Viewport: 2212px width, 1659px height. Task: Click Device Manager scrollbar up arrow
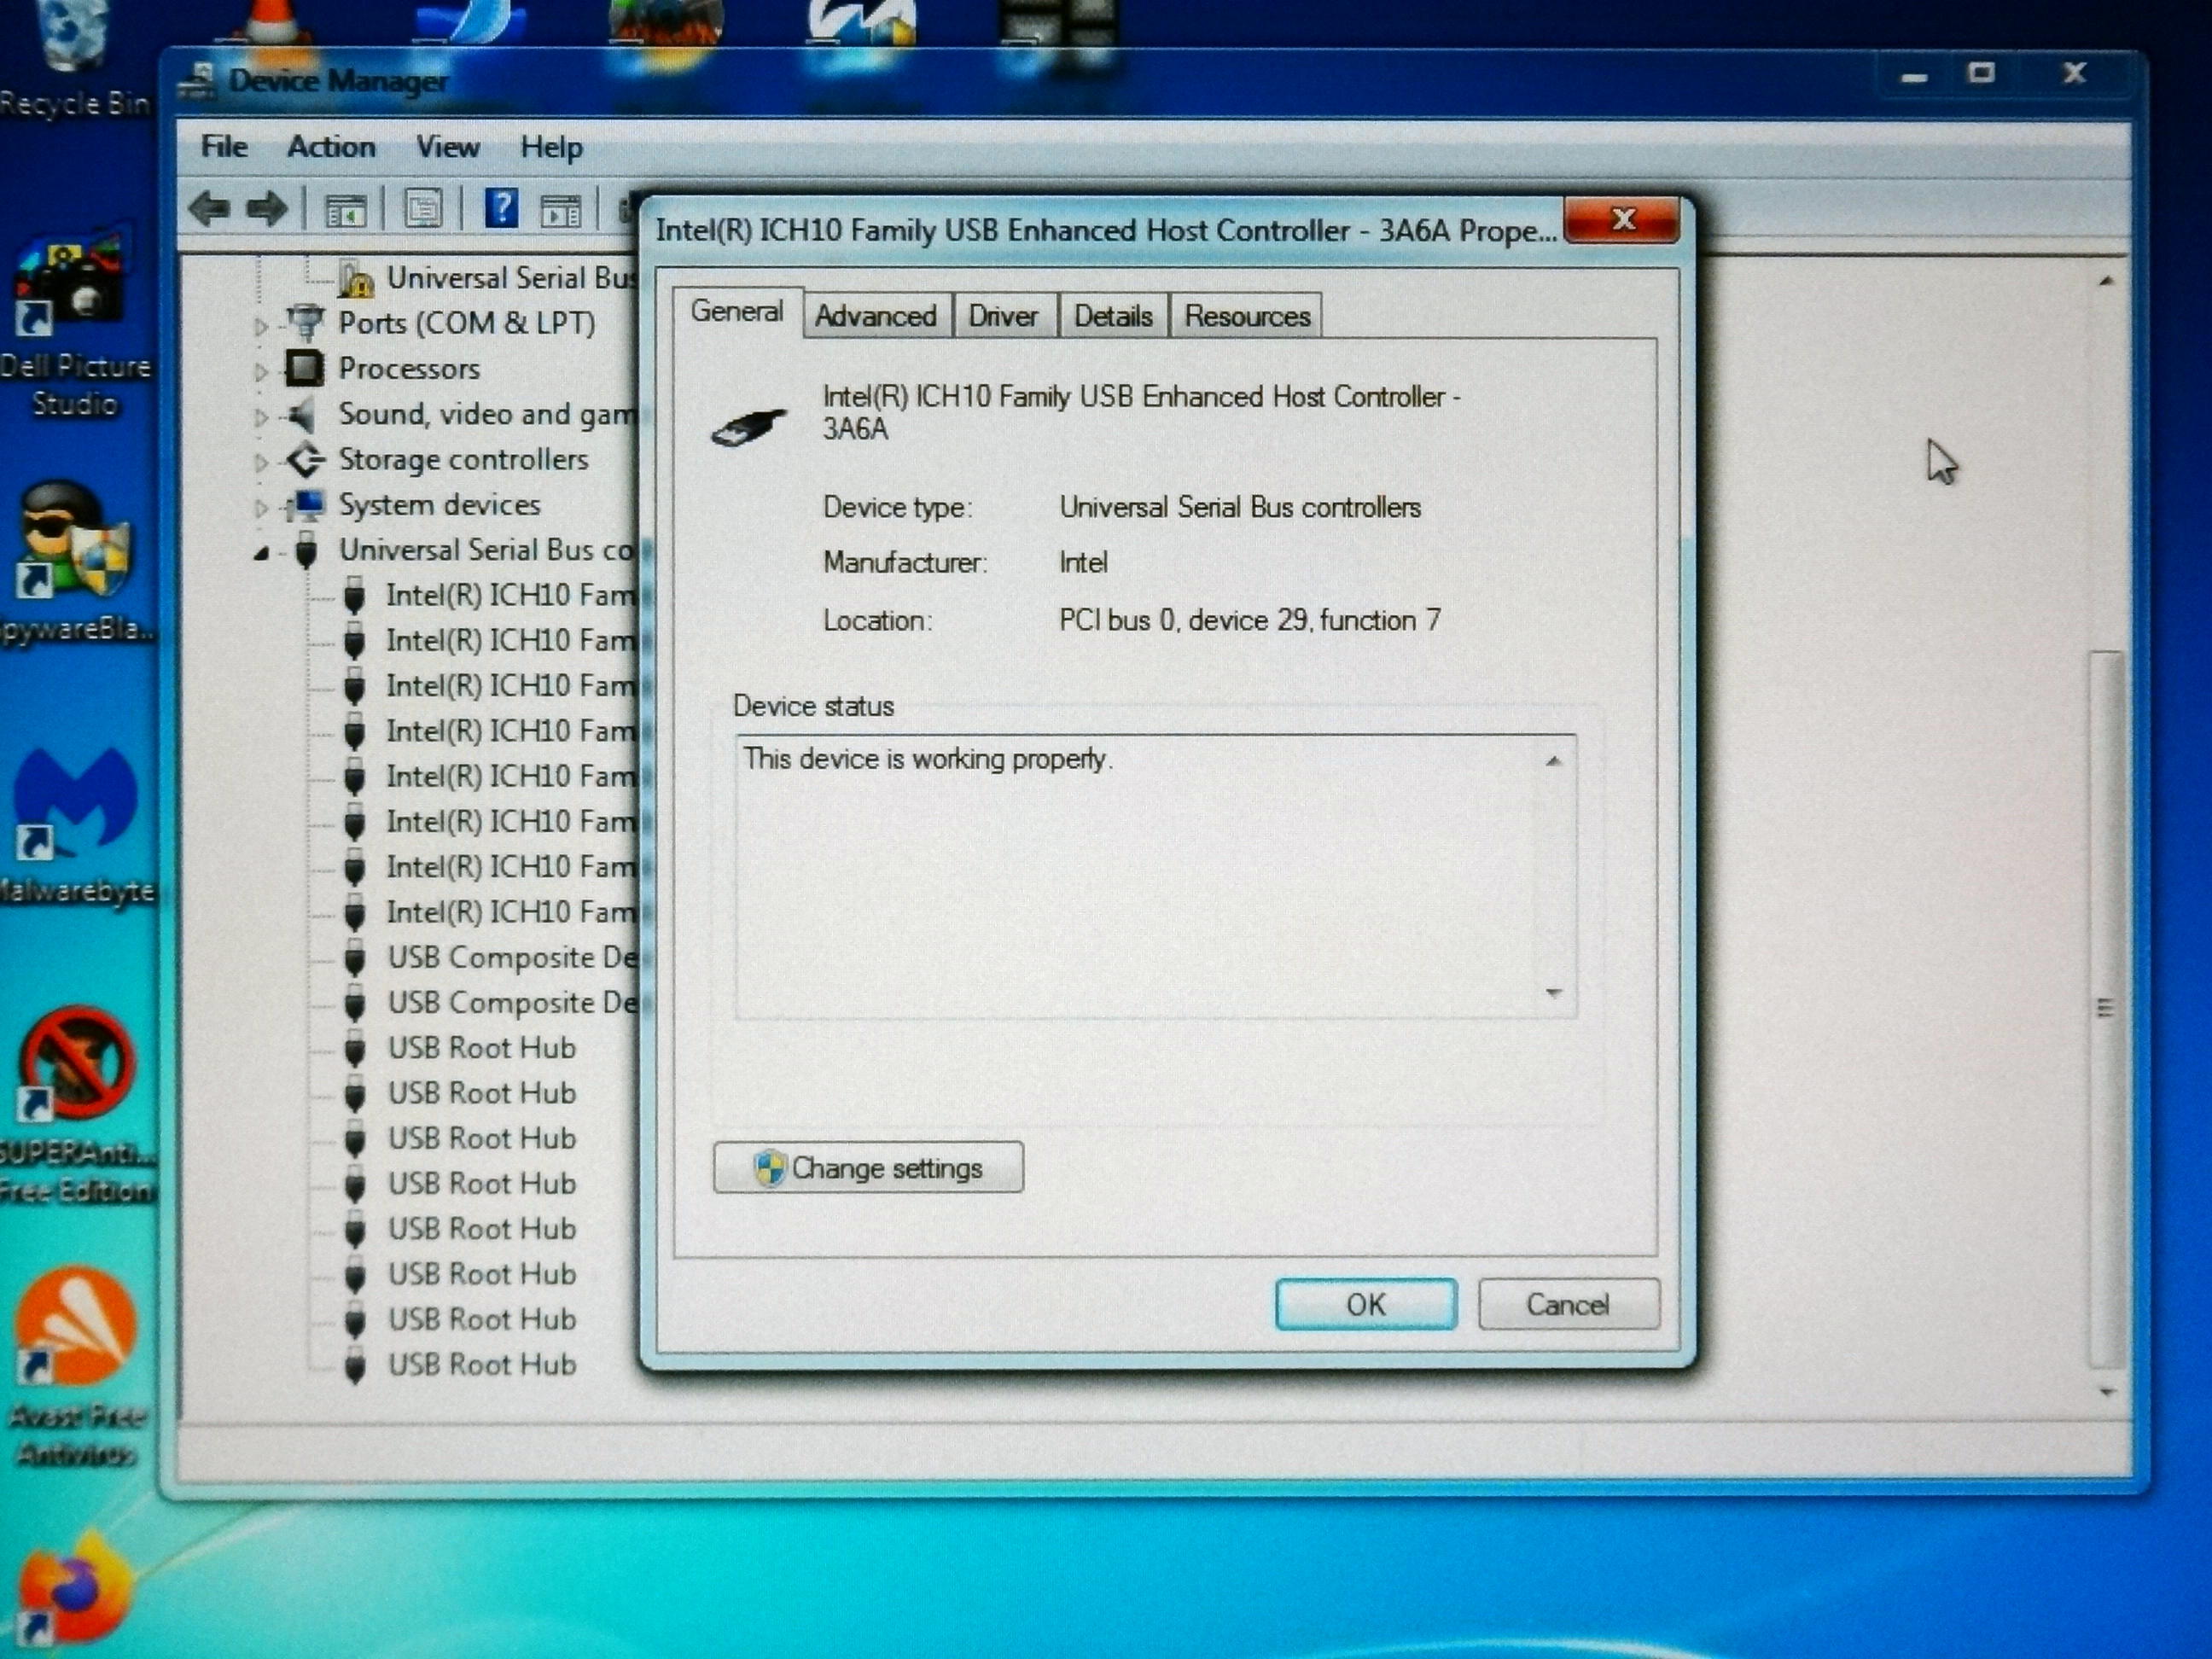pyautogui.click(x=2105, y=282)
